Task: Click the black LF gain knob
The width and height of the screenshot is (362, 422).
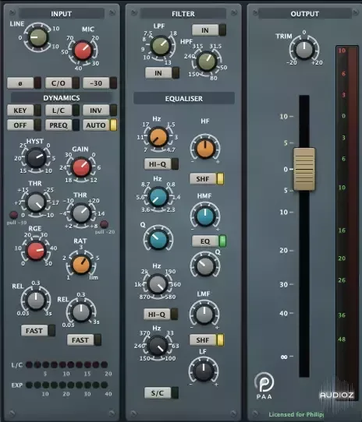Action: pos(204,371)
